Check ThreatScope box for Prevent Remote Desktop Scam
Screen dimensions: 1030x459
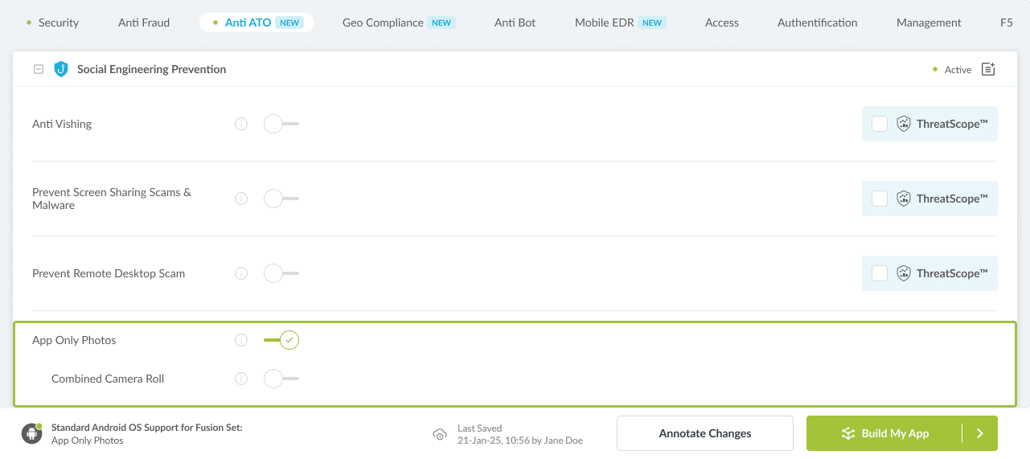tap(880, 273)
